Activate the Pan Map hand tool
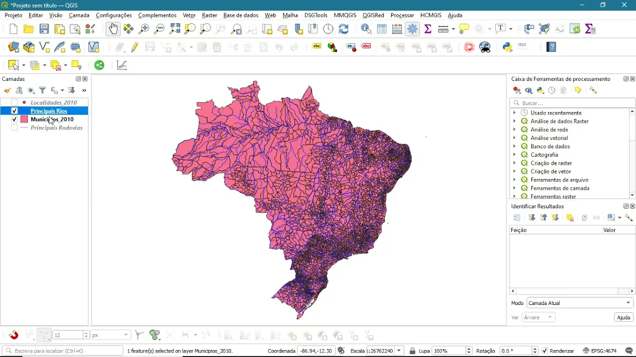This screenshot has width=636, height=357. [x=113, y=29]
